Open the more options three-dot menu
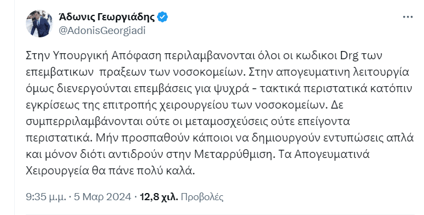The width and height of the screenshot is (424, 215). [x=408, y=17]
